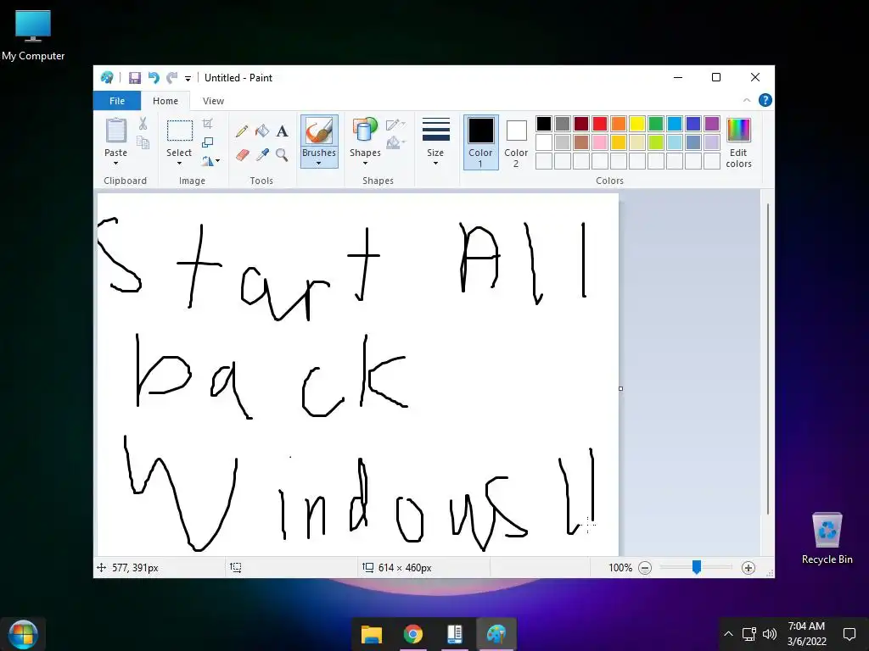Select the Magnifier tool

(x=282, y=154)
